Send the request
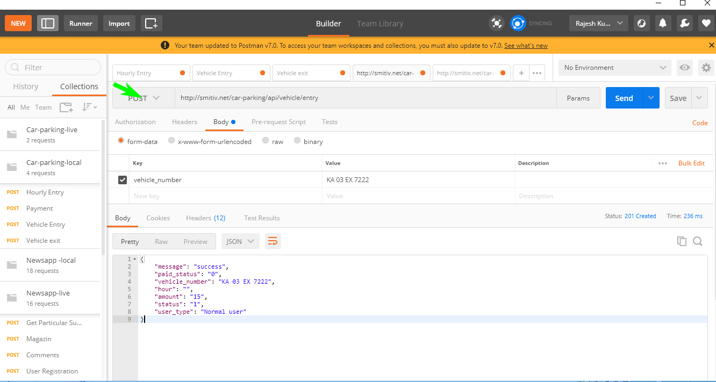The image size is (716, 382). (x=624, y=98)
